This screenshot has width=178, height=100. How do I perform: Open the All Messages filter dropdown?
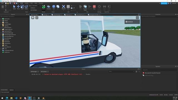point(34,72)
